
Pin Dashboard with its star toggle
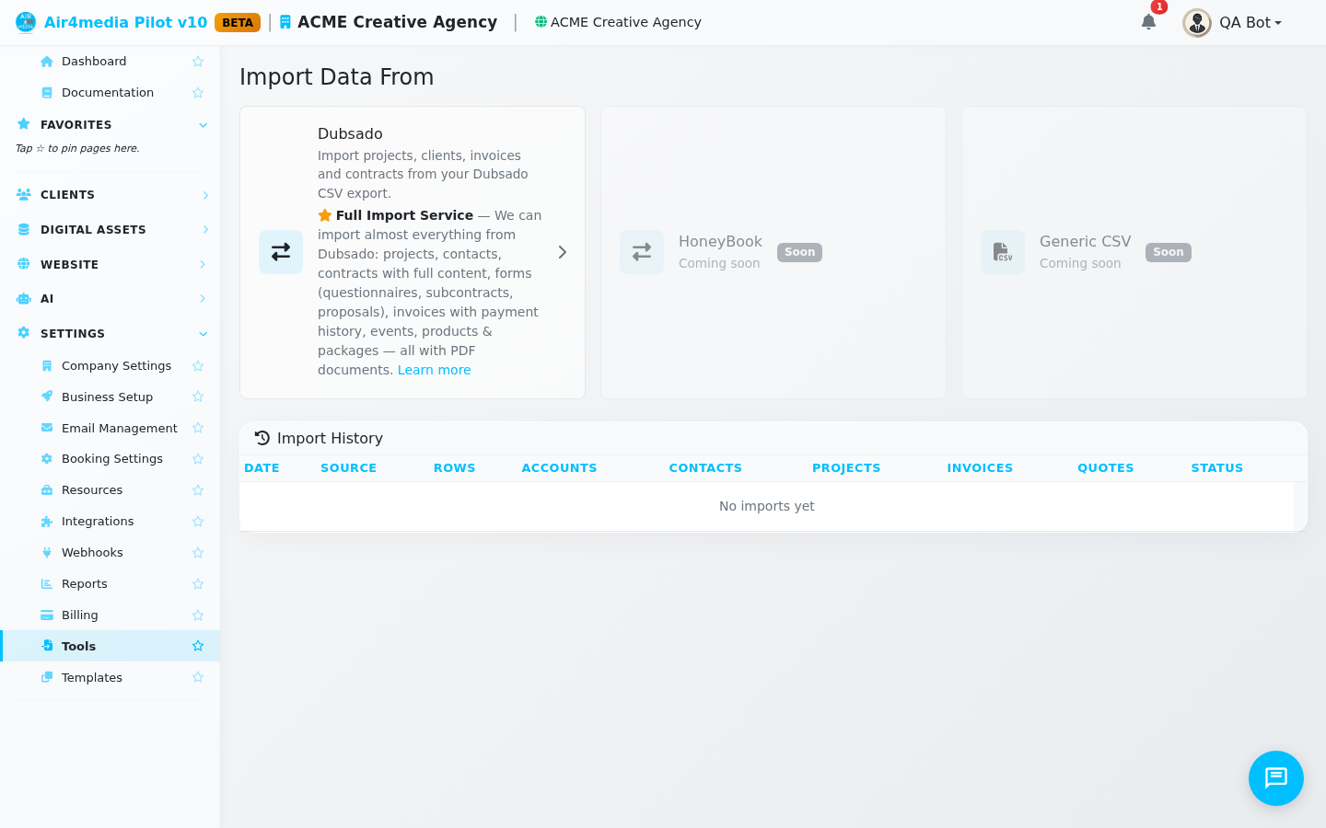click(198, 62)
